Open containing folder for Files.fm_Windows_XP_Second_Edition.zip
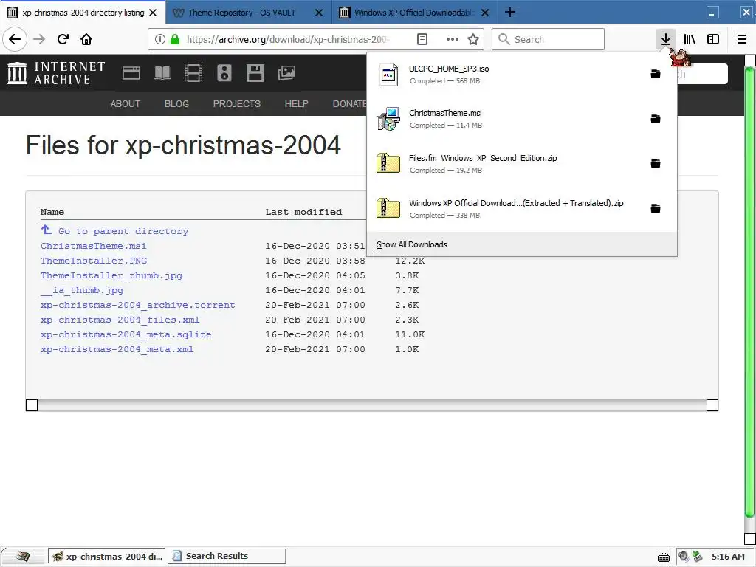The image size is (756, 567). coord(656,163)
